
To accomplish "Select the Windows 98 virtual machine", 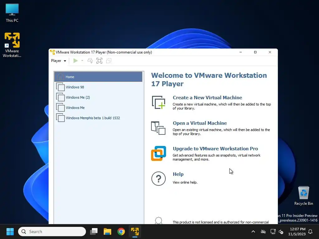I will (x=98, y=87).
